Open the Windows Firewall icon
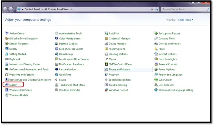This screenshot has height=125, width=214. point(106,90)
